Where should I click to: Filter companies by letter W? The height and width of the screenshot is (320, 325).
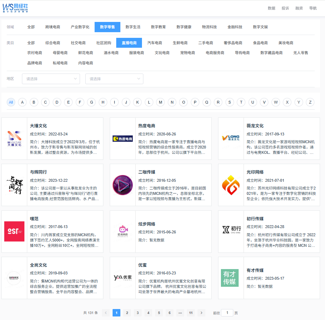276,102
